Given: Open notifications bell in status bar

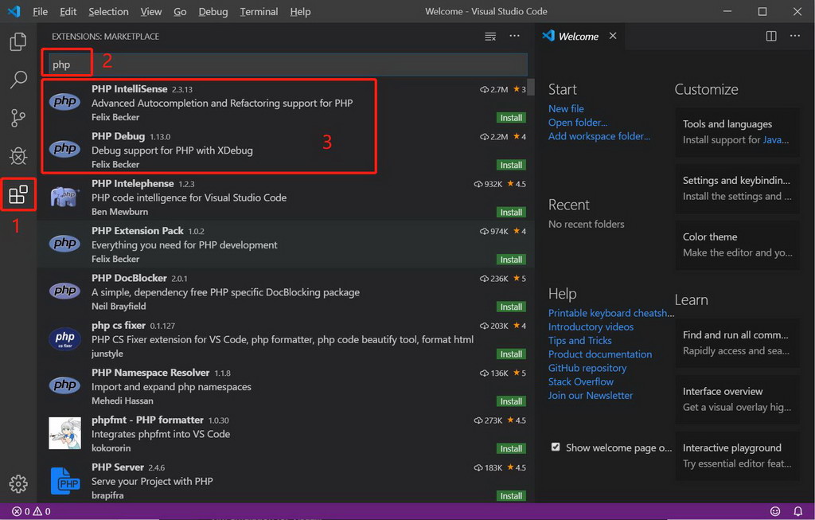Looking at the screenshot, I should [797, 512].
